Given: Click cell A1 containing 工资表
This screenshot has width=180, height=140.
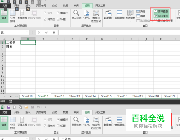Looking at the screenshot, I should (13, 43).
